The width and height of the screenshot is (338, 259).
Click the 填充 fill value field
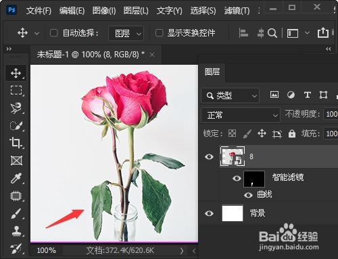[331, 134]
